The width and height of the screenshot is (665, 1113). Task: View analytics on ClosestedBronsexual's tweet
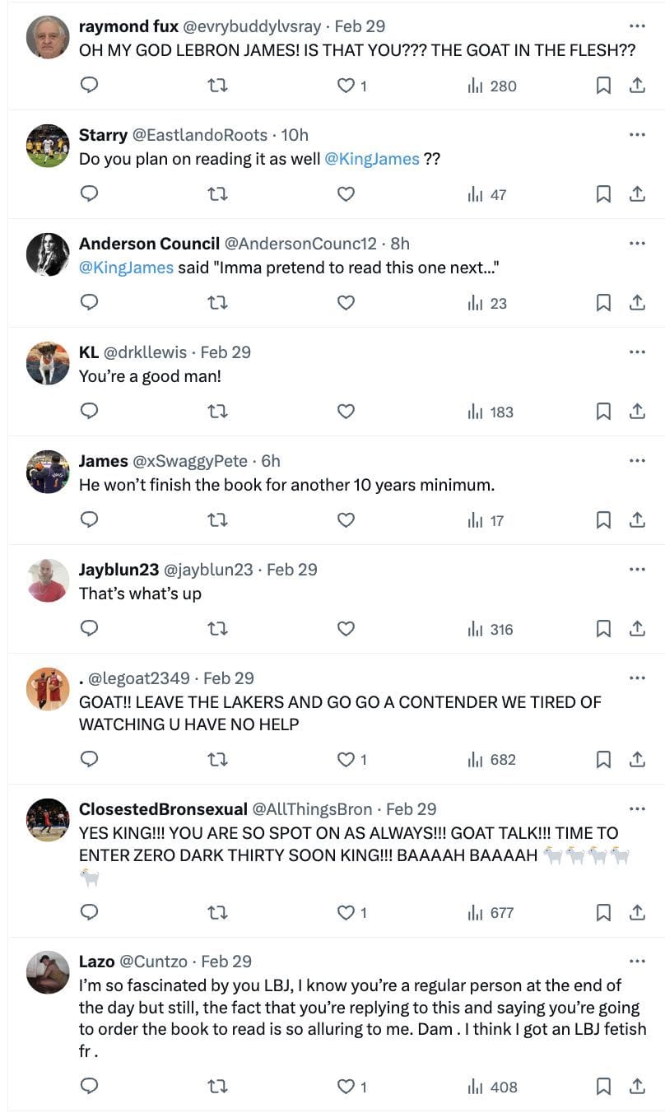491,912
